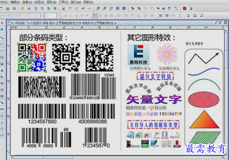This screenshot has width=229, height=160.
Task: Click the blue layers icon in the toolbar
Action: tap(163, 9)
